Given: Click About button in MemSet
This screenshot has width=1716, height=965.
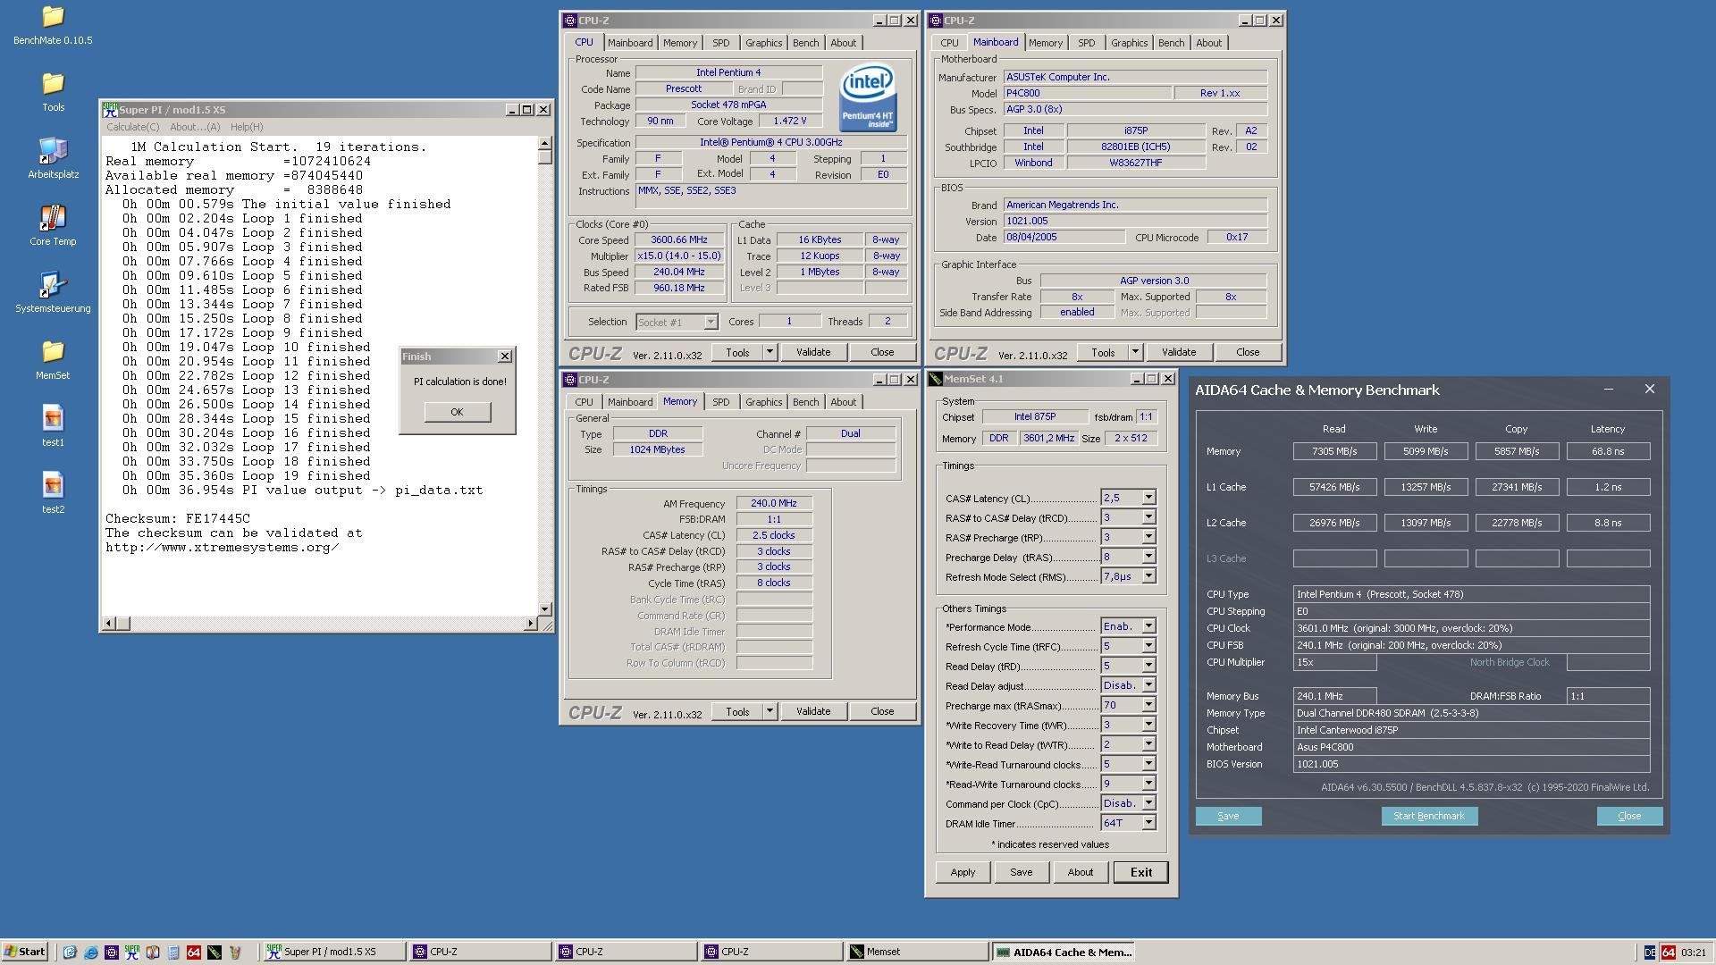Looking at the screenshot, I should pyautogui.click(x=1080, y=872).
